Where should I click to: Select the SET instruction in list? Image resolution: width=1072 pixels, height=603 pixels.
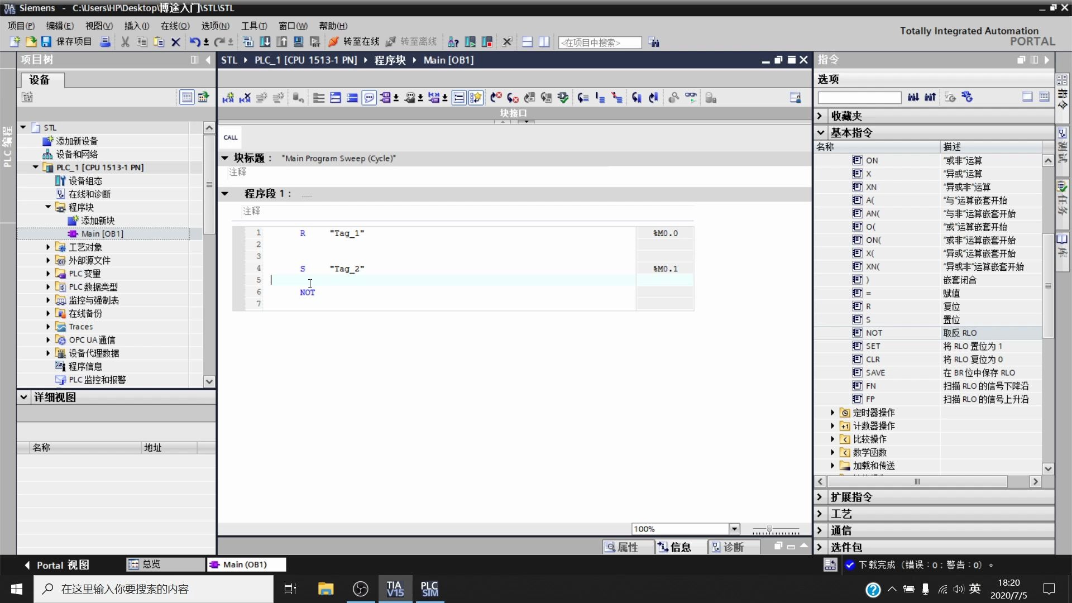tap(873, 346)
